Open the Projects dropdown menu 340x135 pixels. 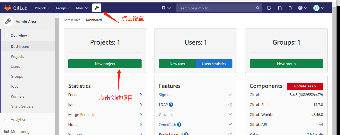click(42, 8)
